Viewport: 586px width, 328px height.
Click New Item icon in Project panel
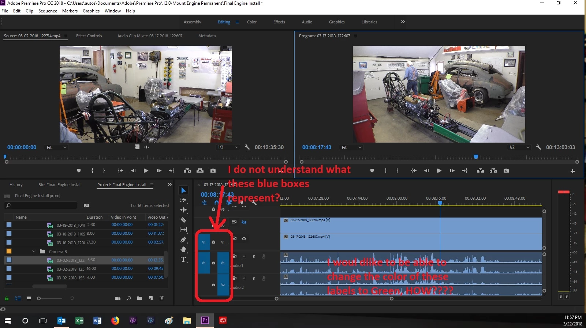tap(150, 298)
